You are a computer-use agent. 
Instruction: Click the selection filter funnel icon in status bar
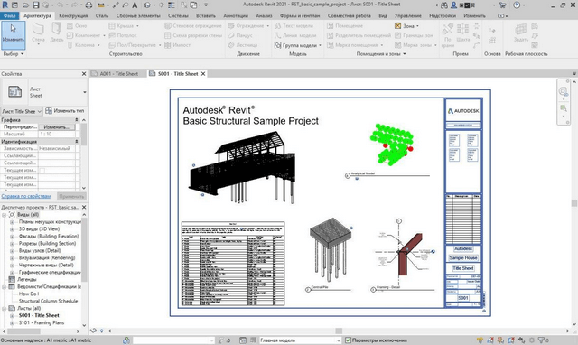click(542, 340)
